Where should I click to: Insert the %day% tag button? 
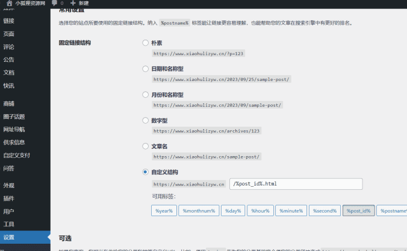pos(233,211)
